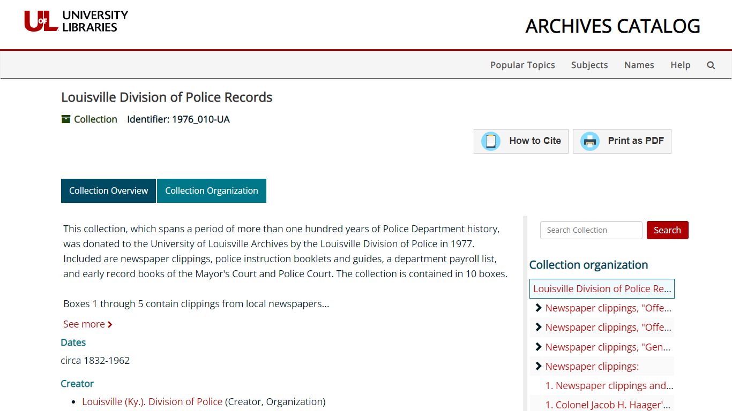The height and width of the screenshot is (411, 732).
Task: Click Identifier: 1976_010-UA text
Action: point(178,119)
